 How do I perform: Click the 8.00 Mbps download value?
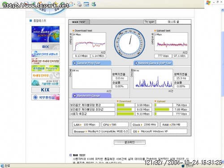(x=143, y=109)
